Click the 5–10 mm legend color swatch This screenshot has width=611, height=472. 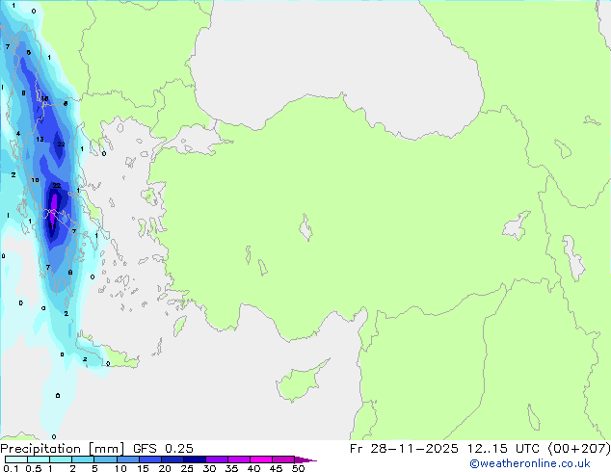105,459
